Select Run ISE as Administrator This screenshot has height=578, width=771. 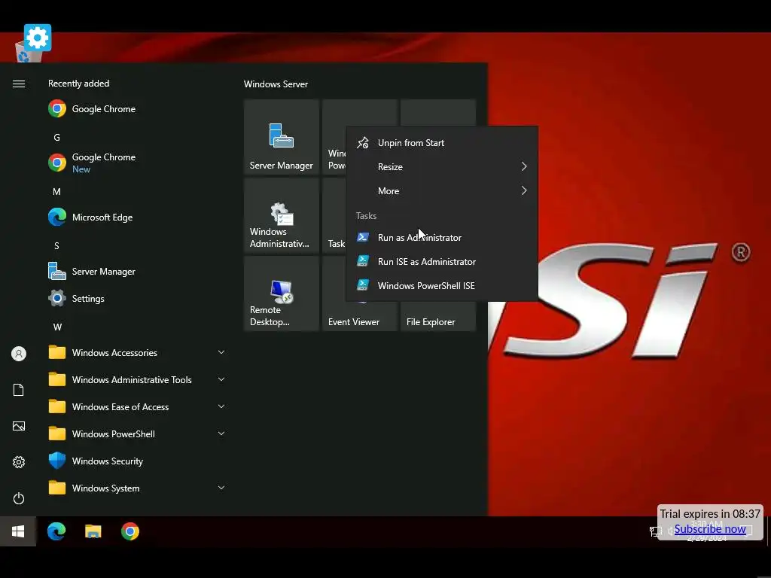pos(442,261)
